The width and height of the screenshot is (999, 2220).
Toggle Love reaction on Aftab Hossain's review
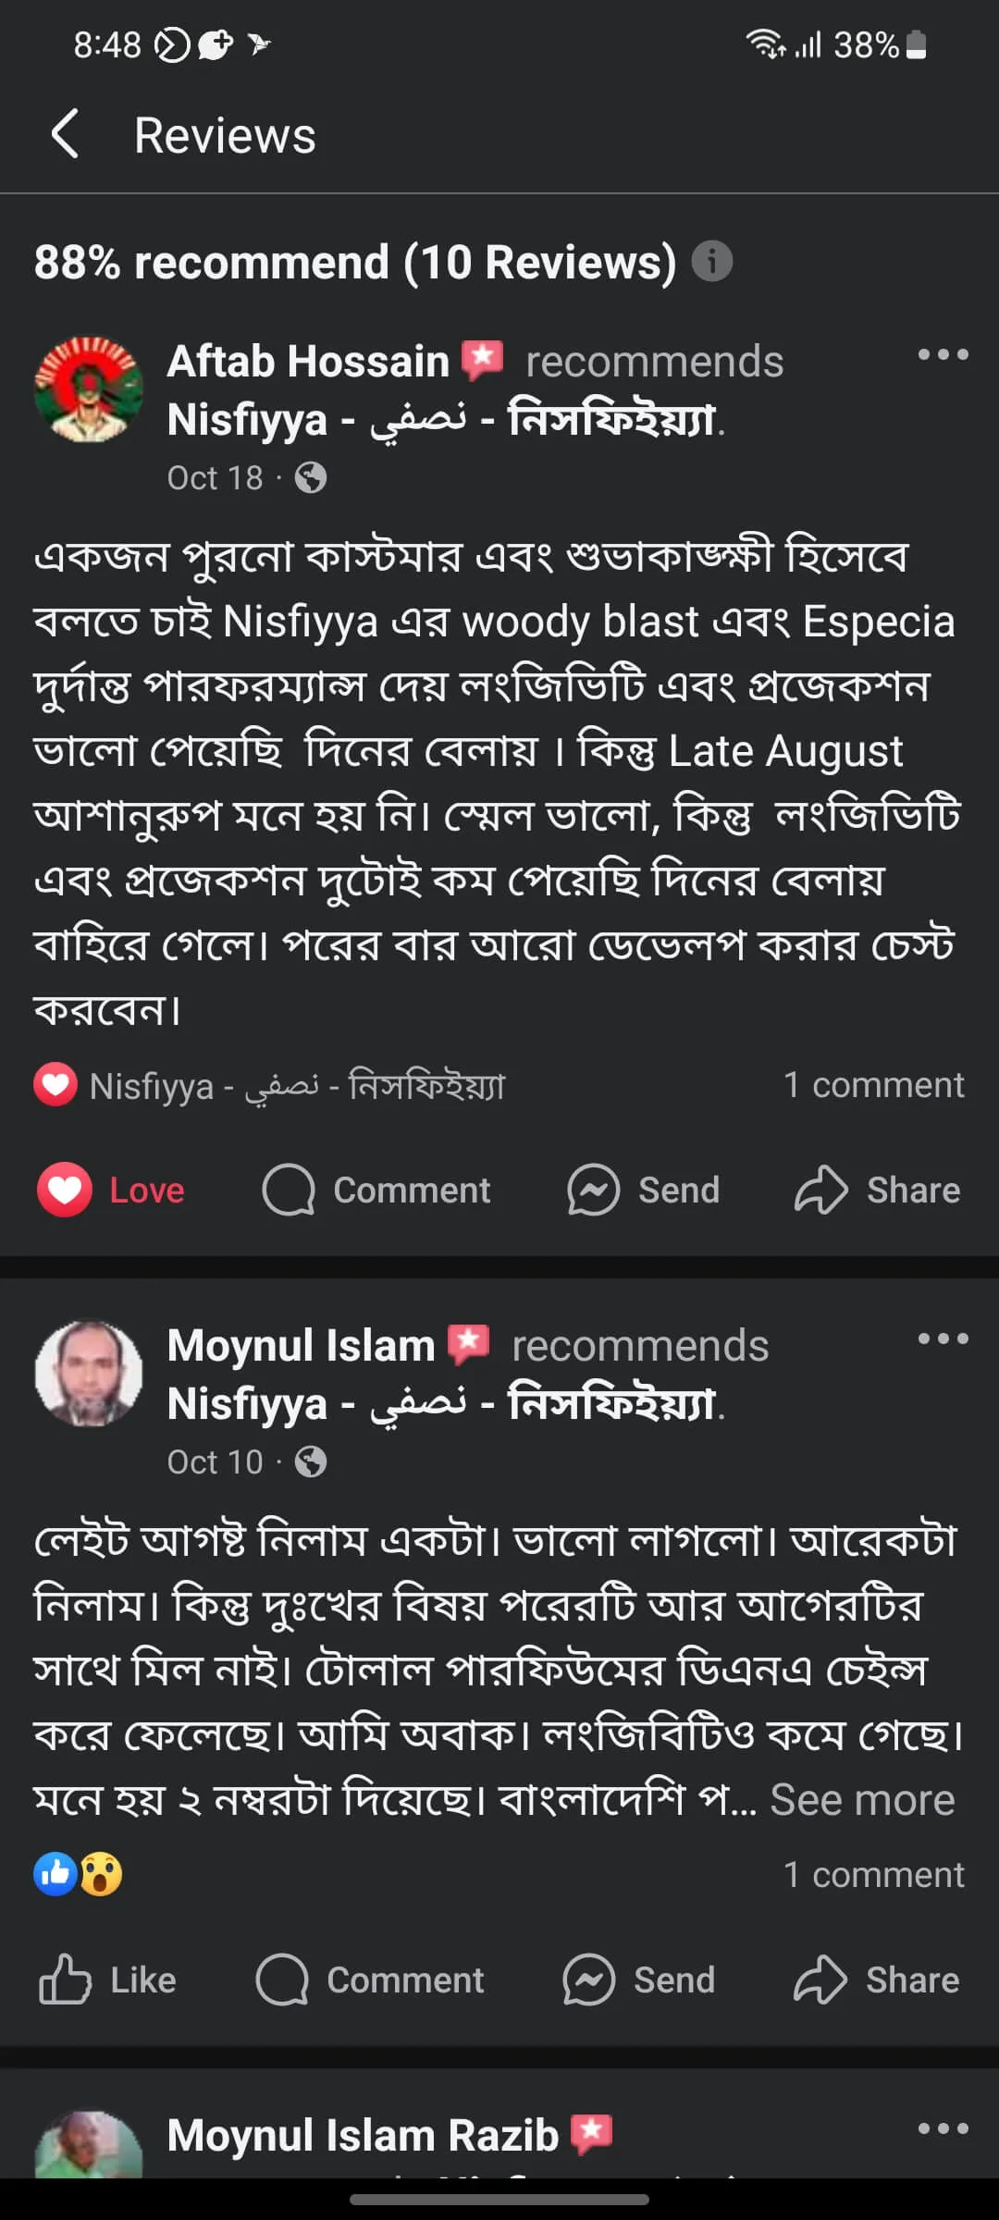coord(112,1190)
